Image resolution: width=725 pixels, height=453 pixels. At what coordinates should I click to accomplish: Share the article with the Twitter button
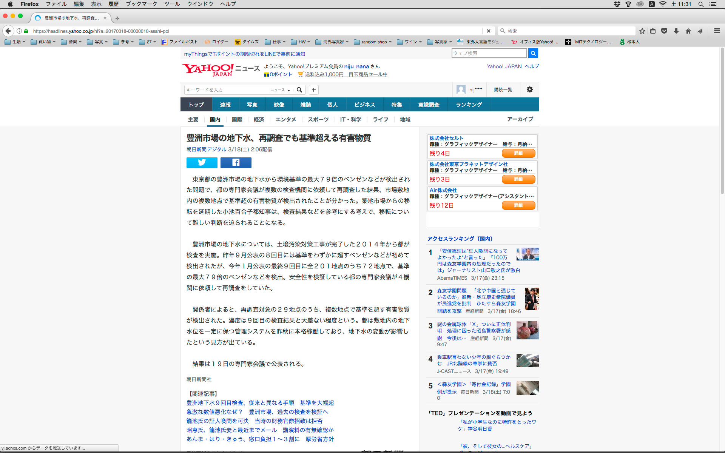tap(202, 162)
